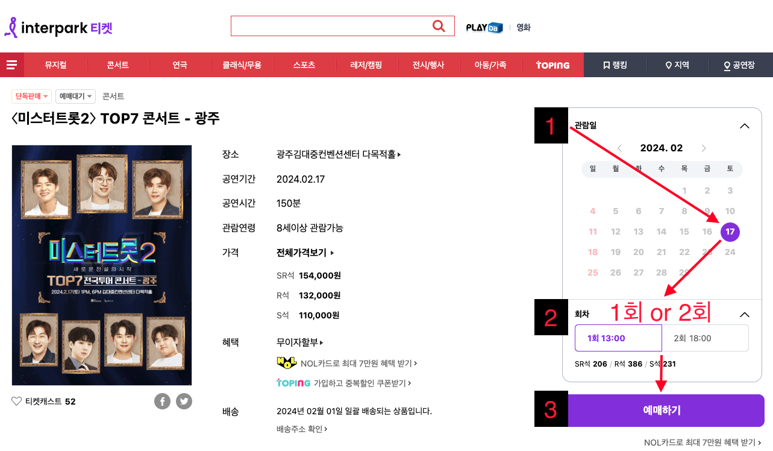Open venue link 광주김대중컨벤션센터 다목적홀
773x451 pixels.
tap(339, 154)
